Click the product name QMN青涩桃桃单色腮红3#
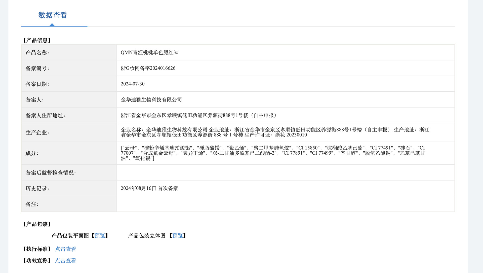This screenshot has height=273, width=483. coord(149,52)
